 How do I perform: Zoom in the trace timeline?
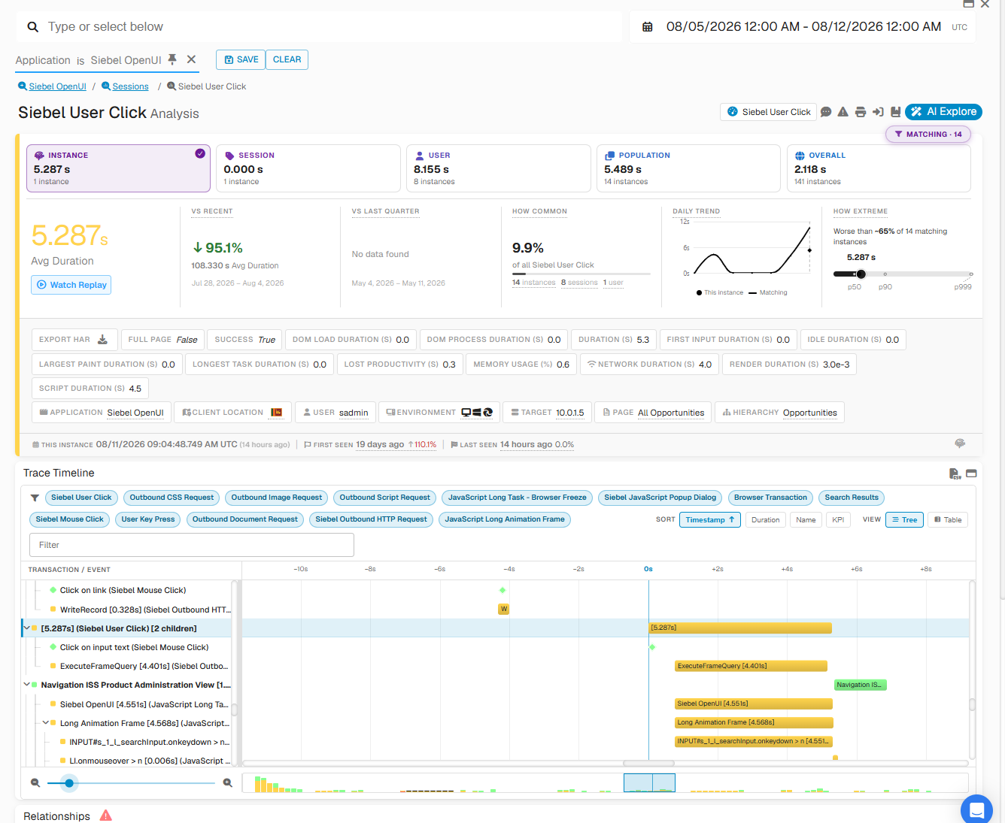(x=228, y=783)
